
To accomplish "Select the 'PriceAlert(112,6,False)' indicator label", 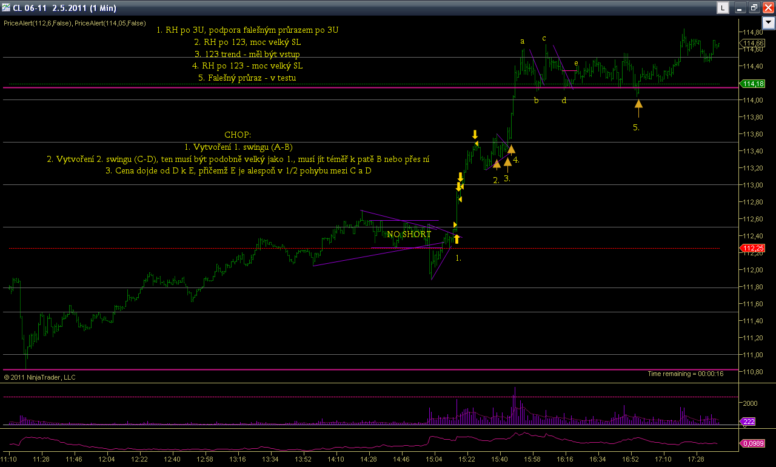I will click(38, 23).
